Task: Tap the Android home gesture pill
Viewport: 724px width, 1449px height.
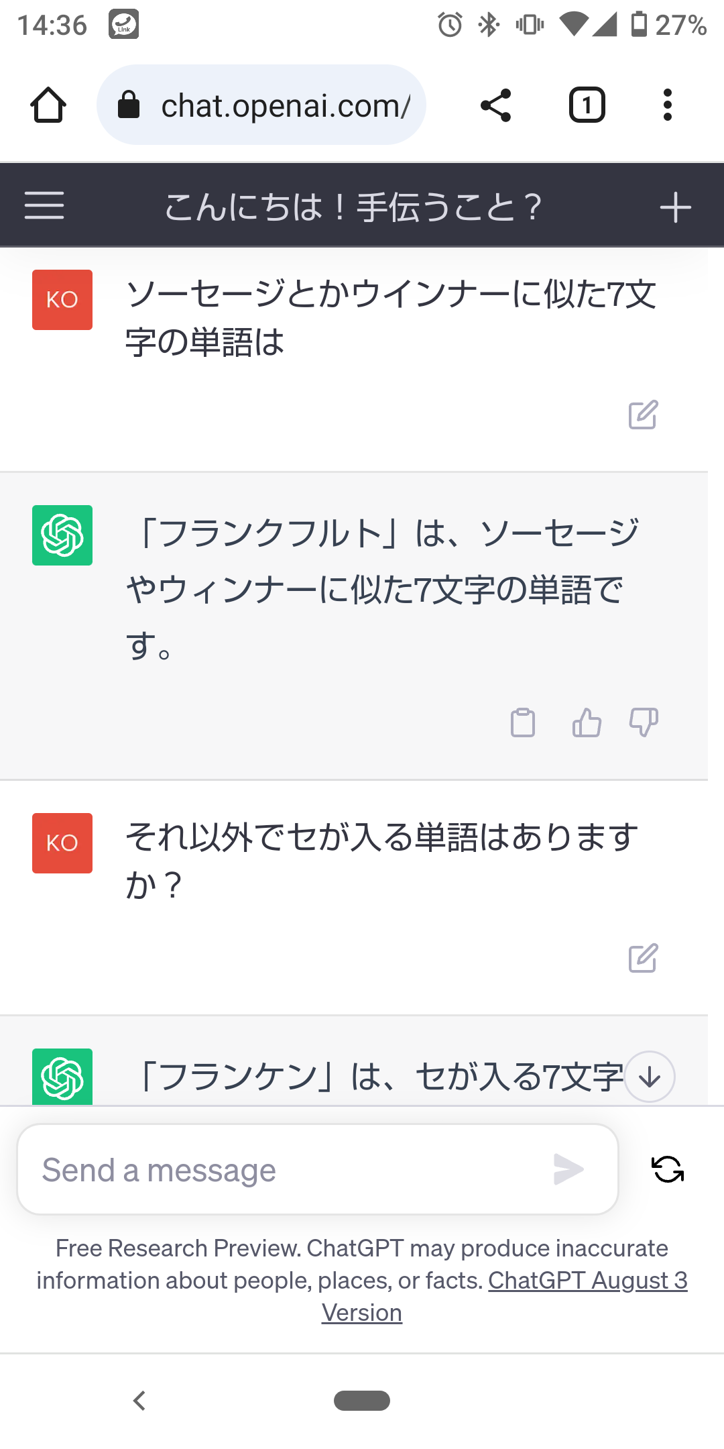Action: [362, 1401]
